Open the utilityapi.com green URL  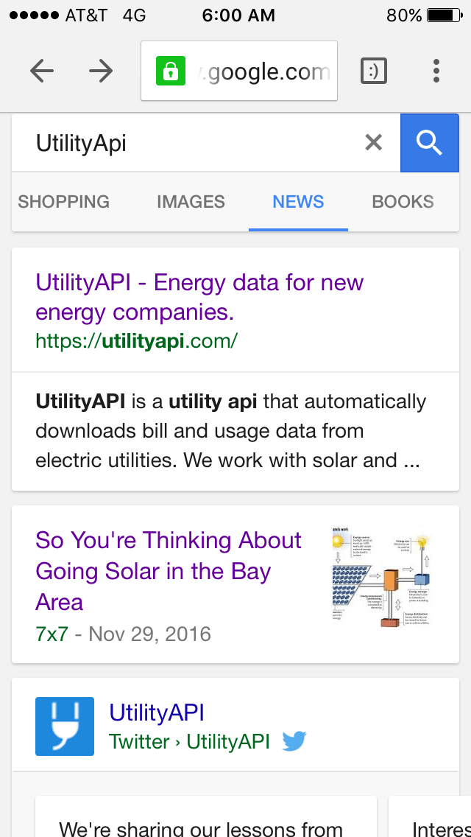(136, 341)
